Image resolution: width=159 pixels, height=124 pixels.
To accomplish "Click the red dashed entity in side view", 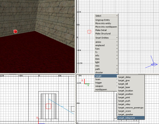I will click(49, 106).
